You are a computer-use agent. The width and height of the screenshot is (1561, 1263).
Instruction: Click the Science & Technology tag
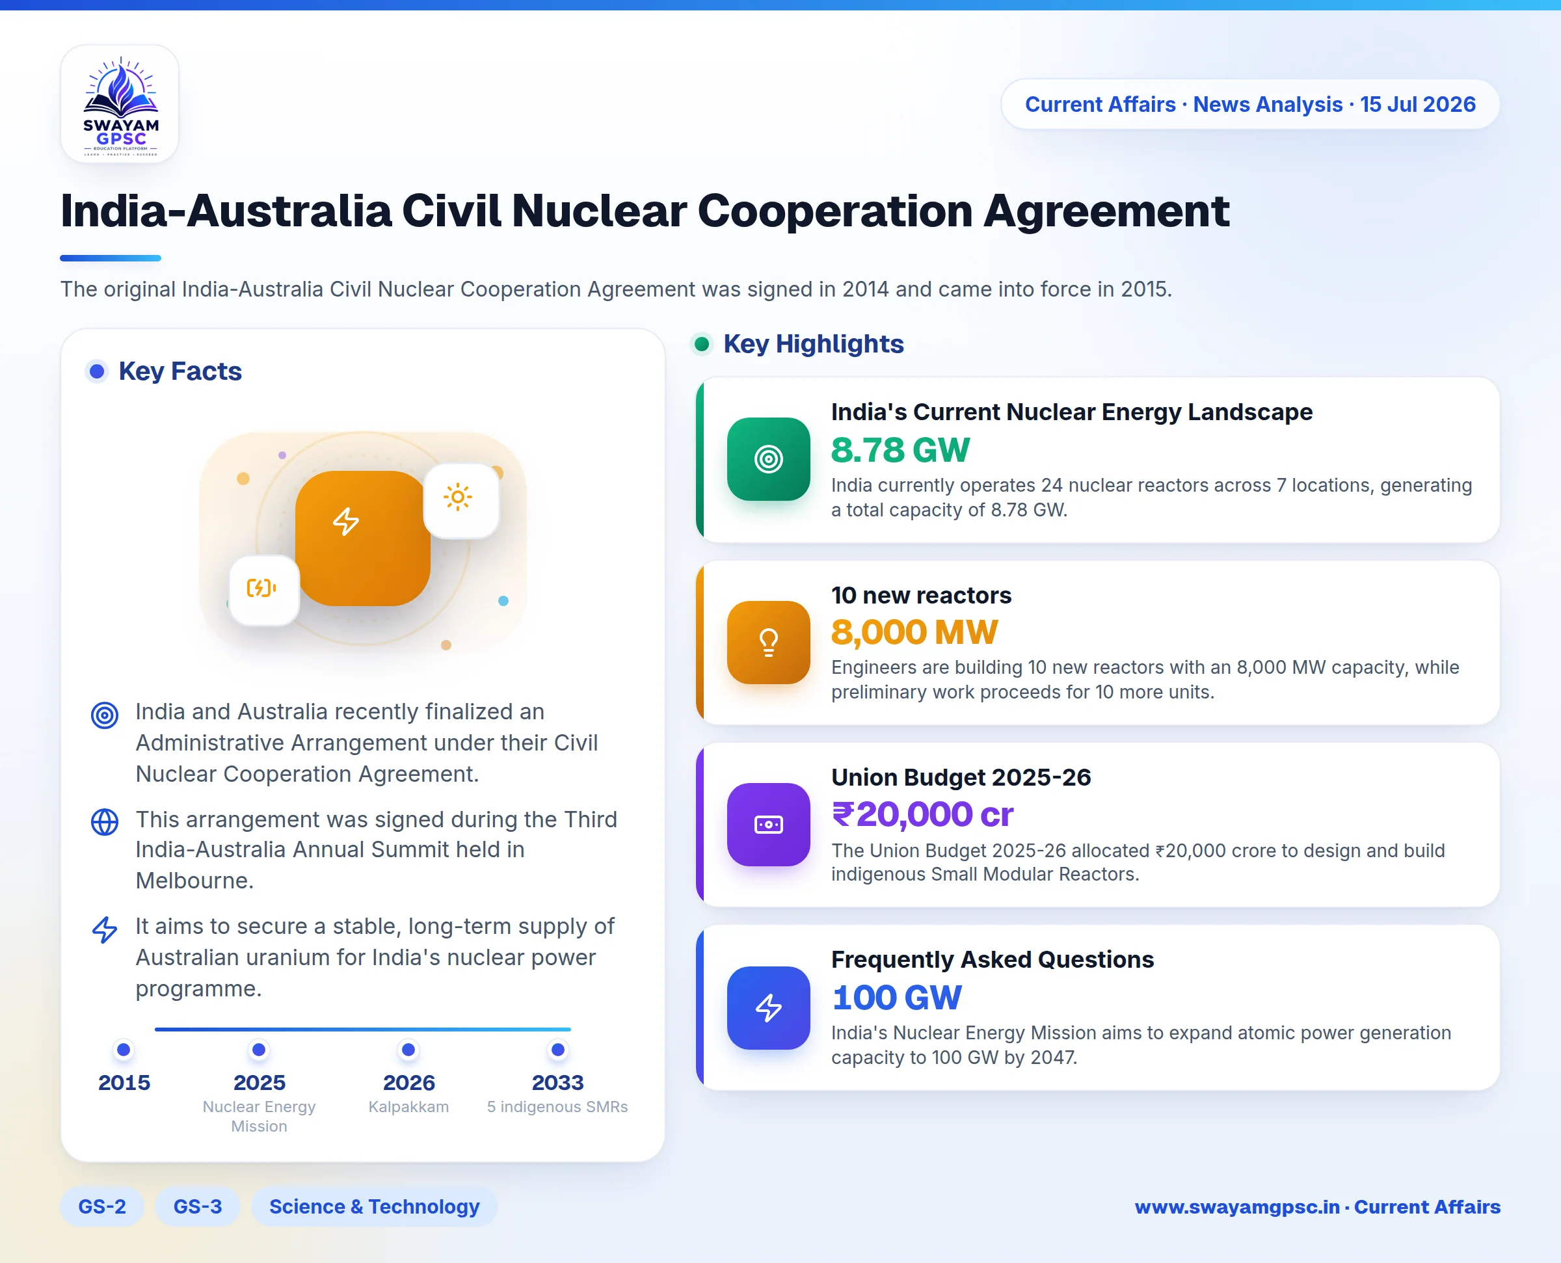pos(375,1206)
